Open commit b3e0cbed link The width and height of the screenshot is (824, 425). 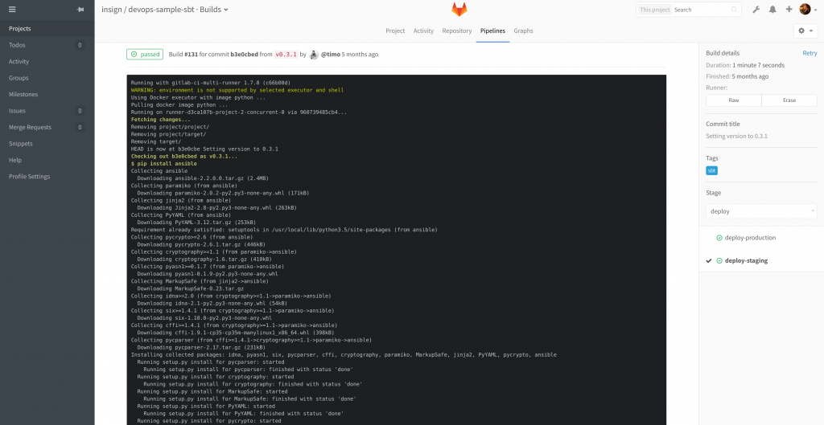tap(244, 55)
